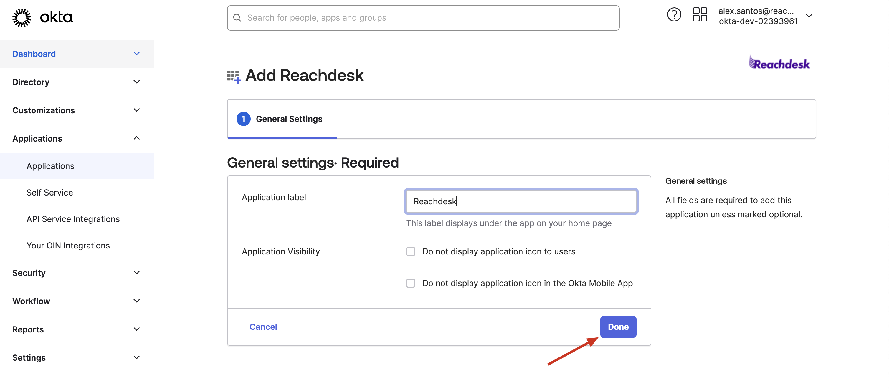
Task: Select Self Service in the sidebar
Action: click(50, 192)
